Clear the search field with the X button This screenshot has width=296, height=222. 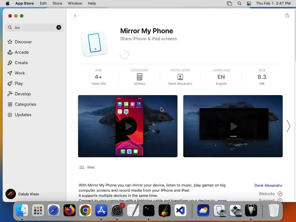[59, 27]
